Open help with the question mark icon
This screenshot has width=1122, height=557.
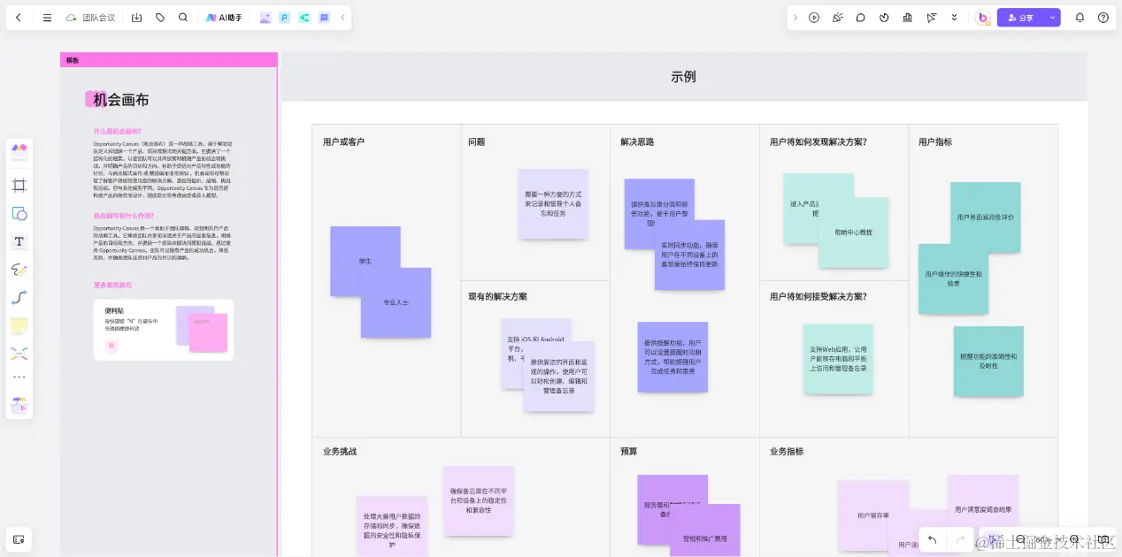pyautogui.click(x=1103, y=18)
